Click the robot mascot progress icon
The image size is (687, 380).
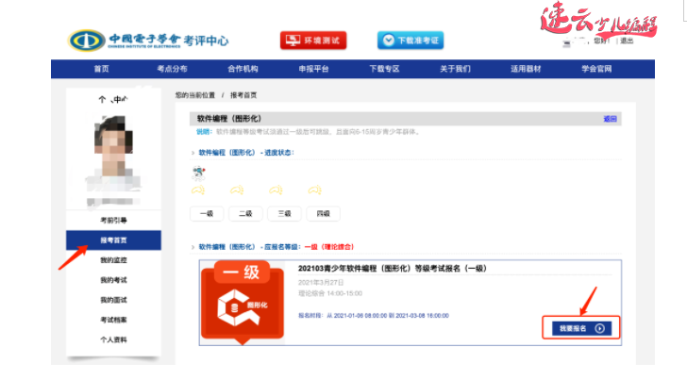click(199, 173)
